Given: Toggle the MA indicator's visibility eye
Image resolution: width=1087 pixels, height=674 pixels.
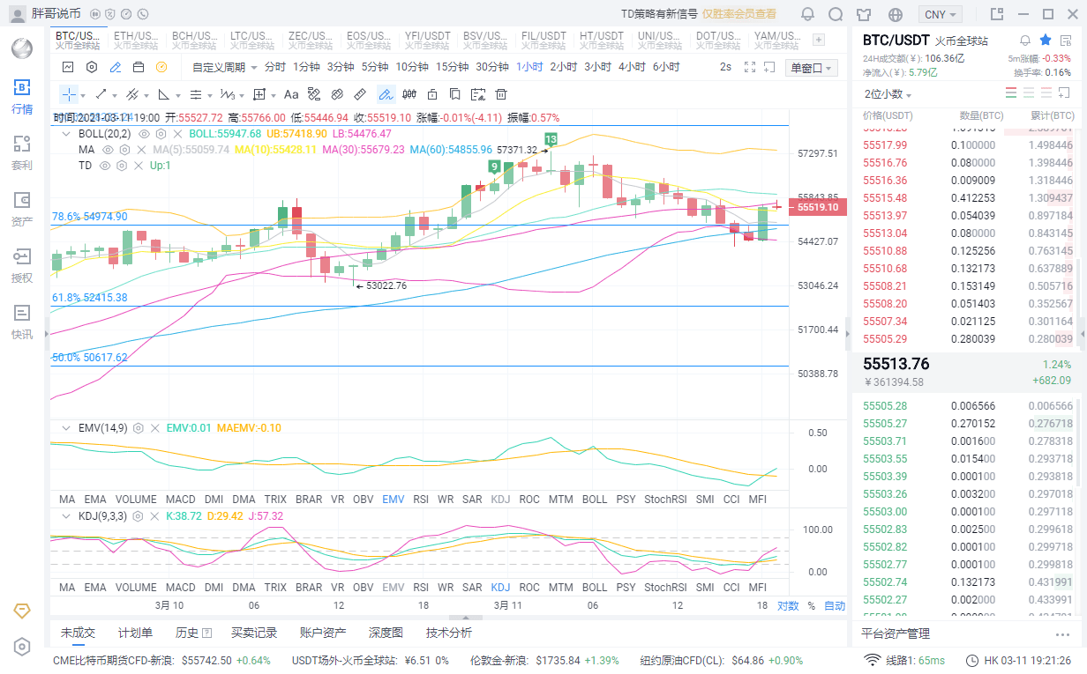Looking at the screenshot, I should pos(108,150).
